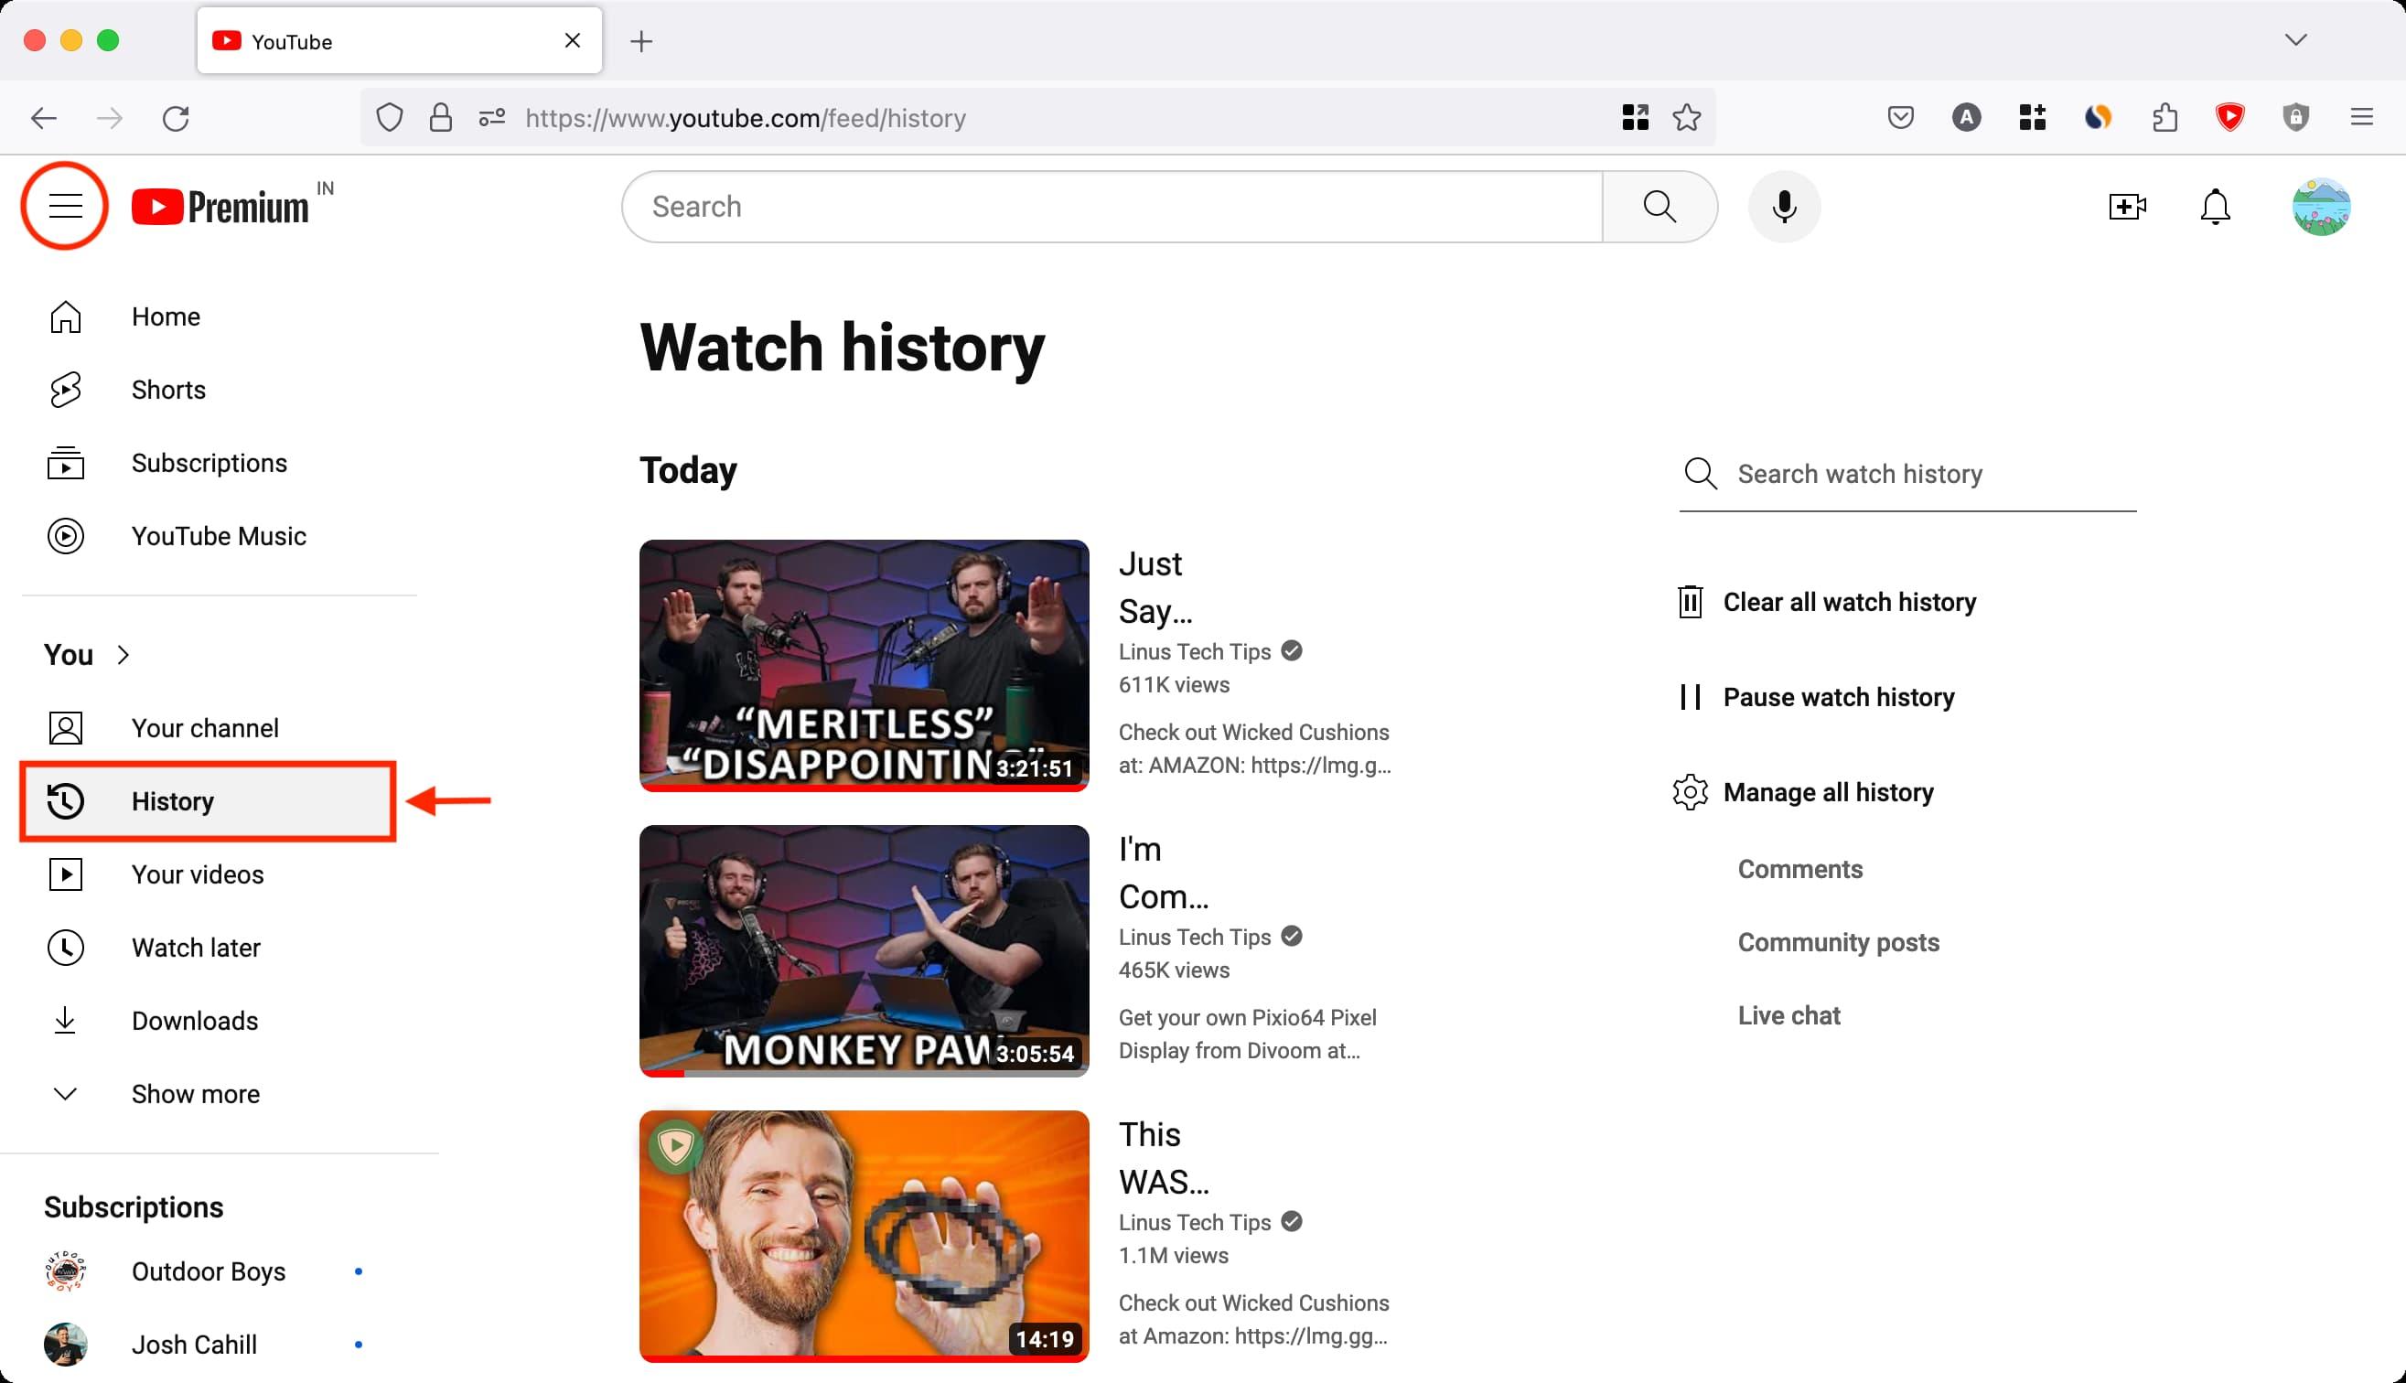Viewport: 2406px width, 1383px height.
Task: Click the watch history clock icon
Action: (x=64, y=799)
